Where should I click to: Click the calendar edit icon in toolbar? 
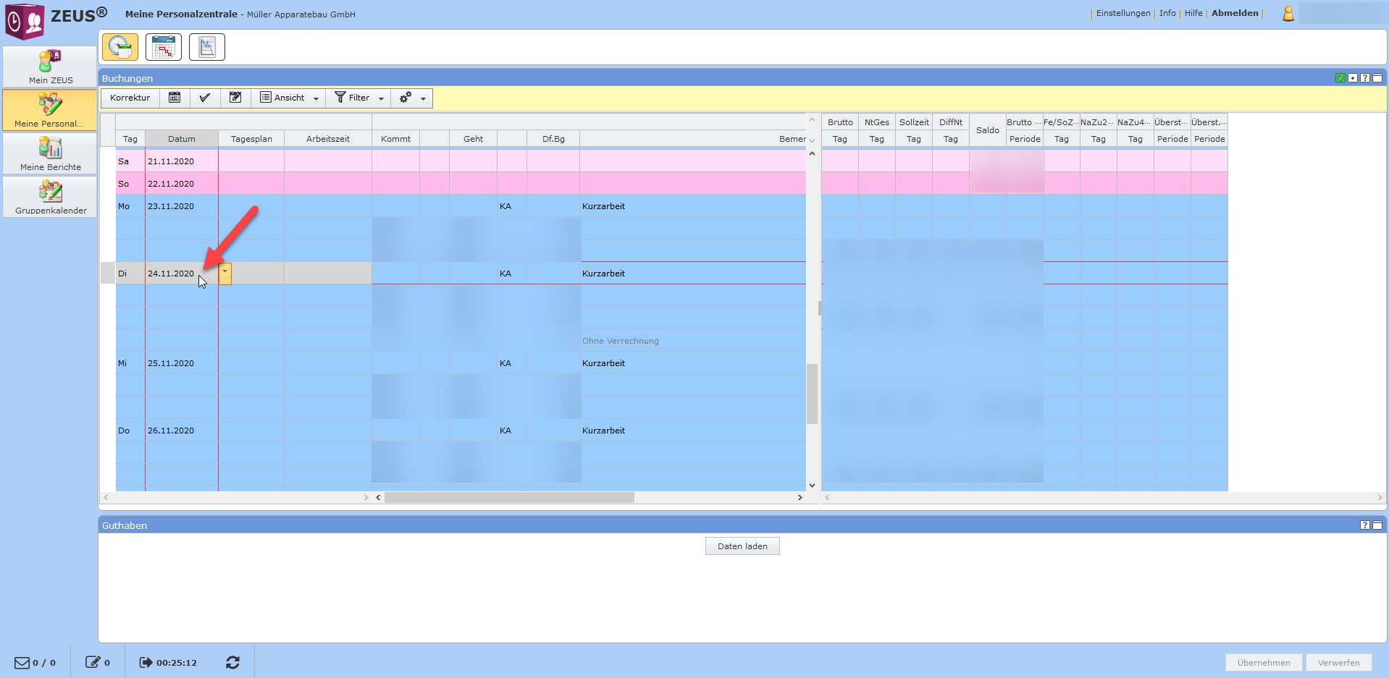click(235, 98)
